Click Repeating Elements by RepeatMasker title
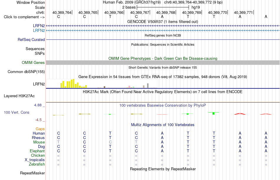This screenshot has width=280, height=180. 163,169
